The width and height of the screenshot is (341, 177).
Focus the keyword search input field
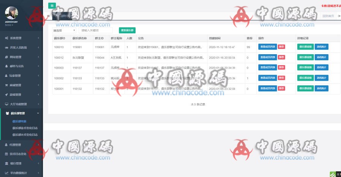(x=96, y=30)
